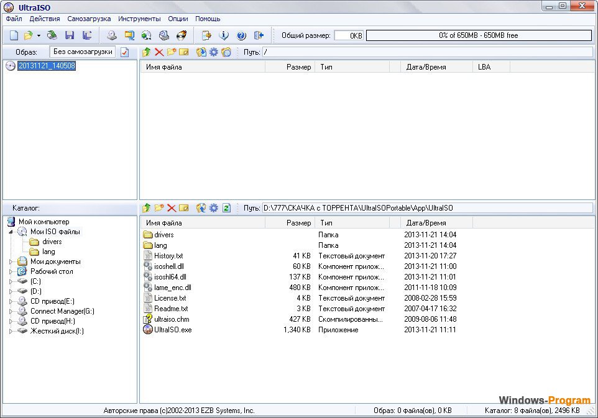Burn CD/DVD image with the flaming disc icon
This screenshot has width=598, height=418.
click(182, 35)
